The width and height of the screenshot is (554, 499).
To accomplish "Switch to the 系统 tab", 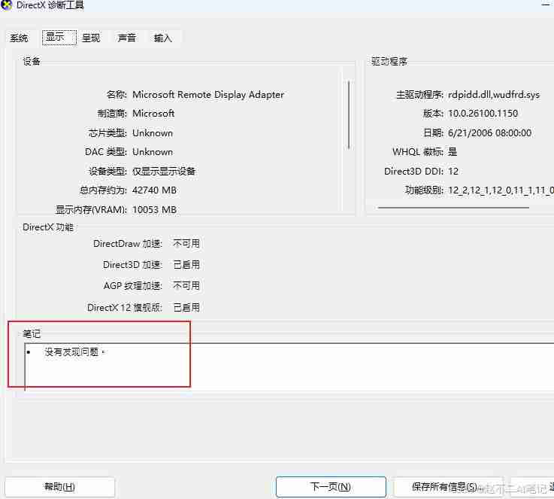I will [19, 38].
